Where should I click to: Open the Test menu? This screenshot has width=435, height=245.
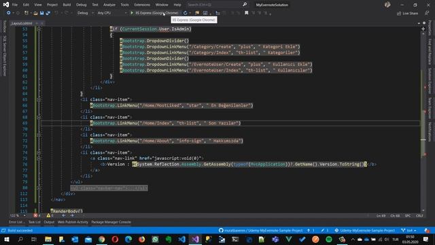tap(95, 5)
